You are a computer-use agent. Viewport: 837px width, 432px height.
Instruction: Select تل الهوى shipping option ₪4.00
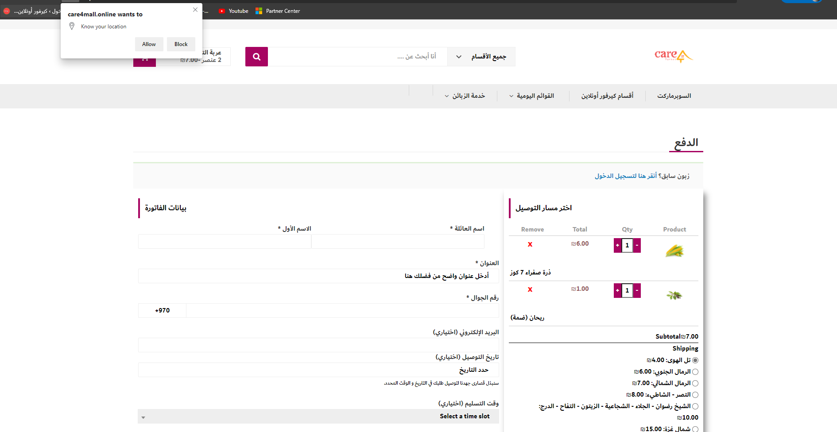coord(695,360)
